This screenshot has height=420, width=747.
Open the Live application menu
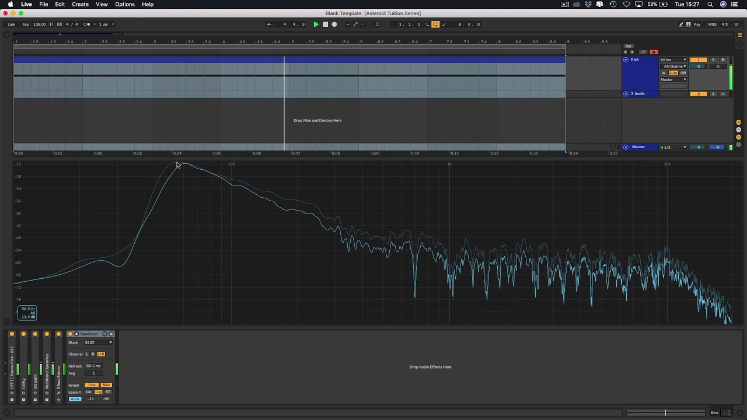click(x=26, y=4)
